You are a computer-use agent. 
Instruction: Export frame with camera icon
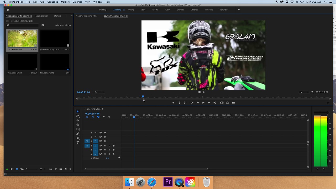click(x=233, y=103)
